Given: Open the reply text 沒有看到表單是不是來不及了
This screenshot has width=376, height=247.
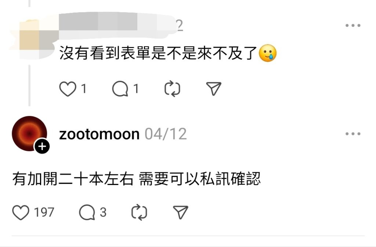Looking at the screenshot, I should pos(158,53).
